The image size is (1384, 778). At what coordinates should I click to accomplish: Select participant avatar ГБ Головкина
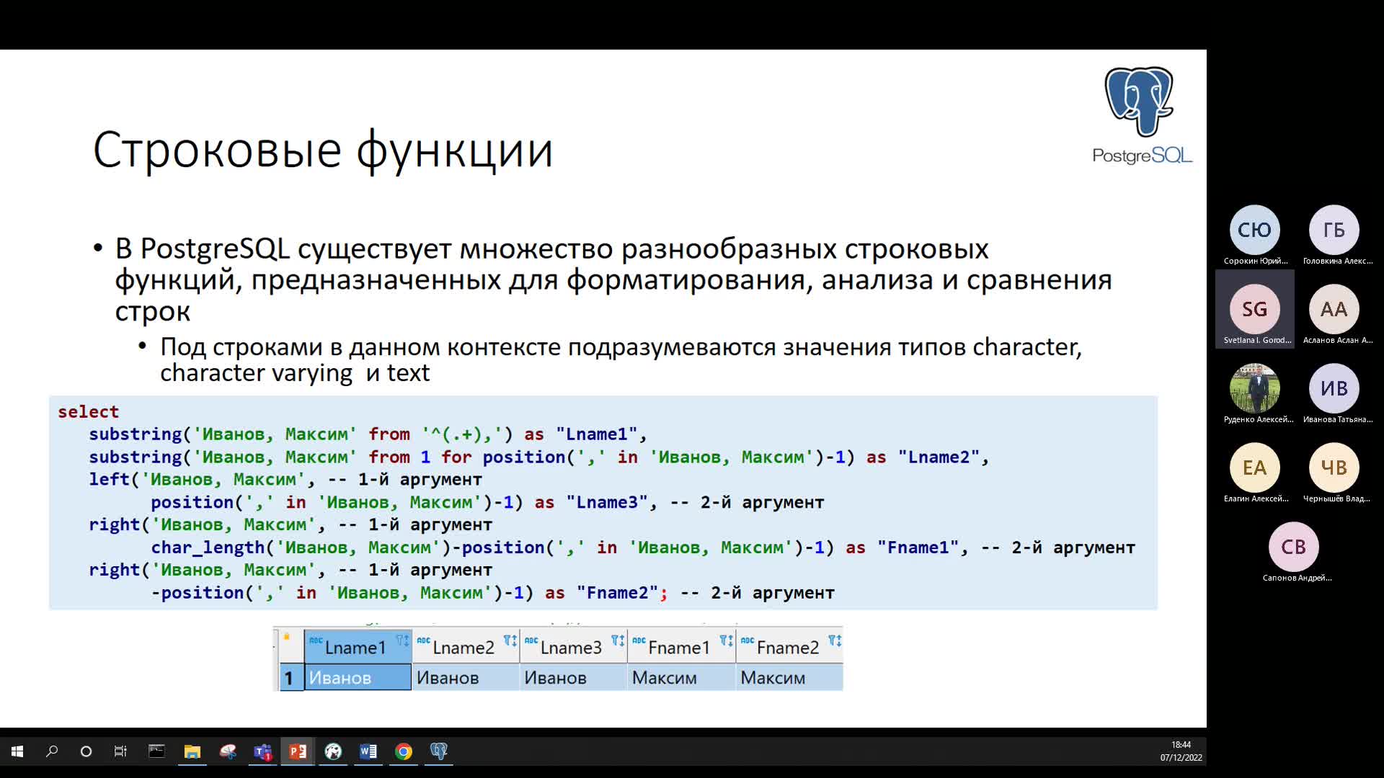tap(1334, 230)
